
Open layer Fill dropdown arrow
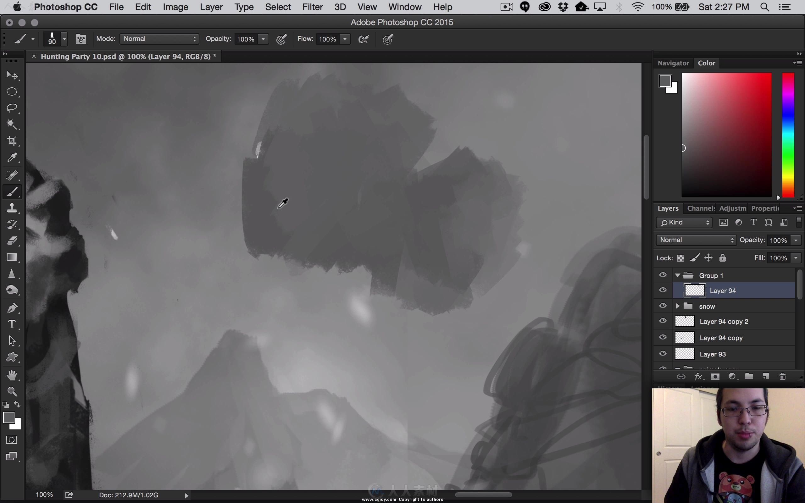tap(796, 258)
